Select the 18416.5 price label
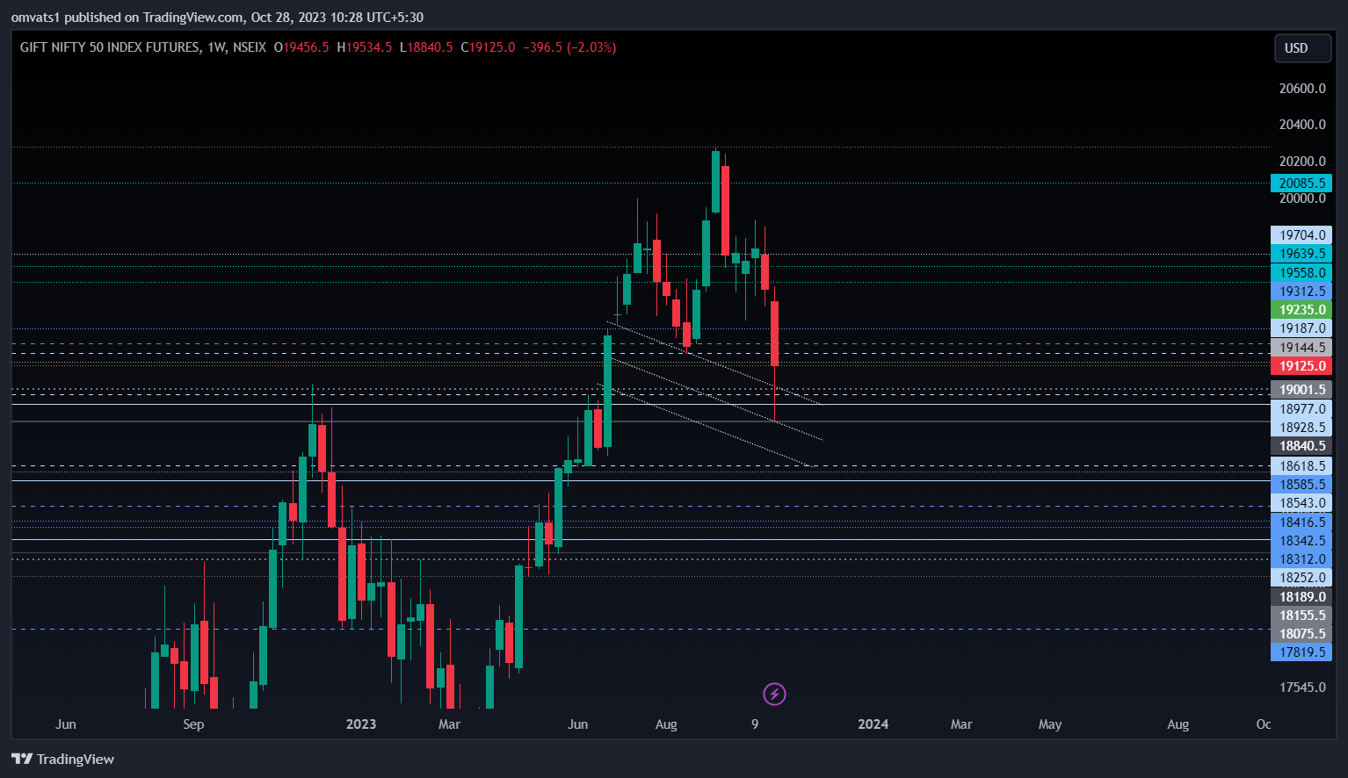This screenshot has width=1348, height=778. tap(1301, 522)
